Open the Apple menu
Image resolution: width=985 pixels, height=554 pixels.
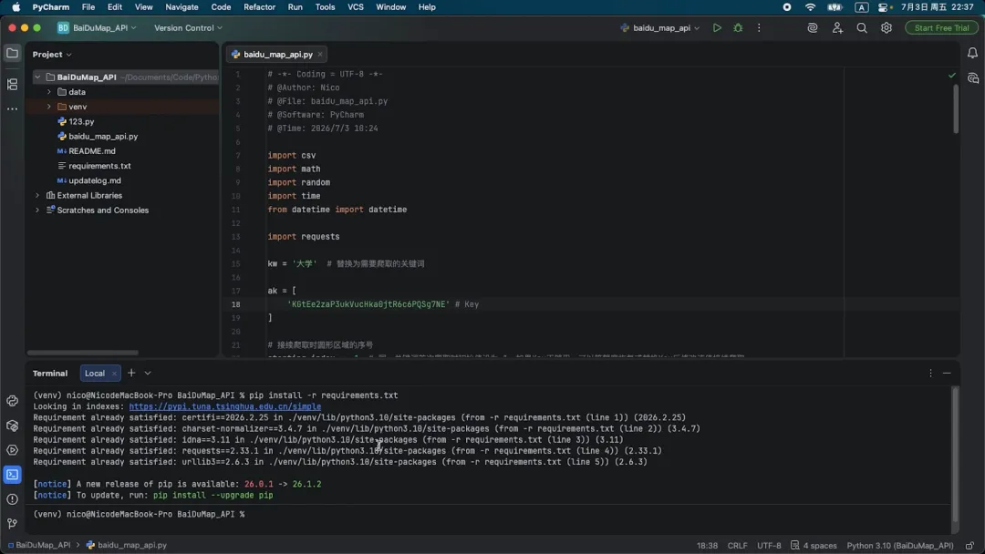[x=16, y=7]
